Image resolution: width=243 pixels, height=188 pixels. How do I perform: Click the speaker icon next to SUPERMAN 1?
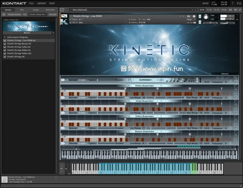(x=161, y=80)
